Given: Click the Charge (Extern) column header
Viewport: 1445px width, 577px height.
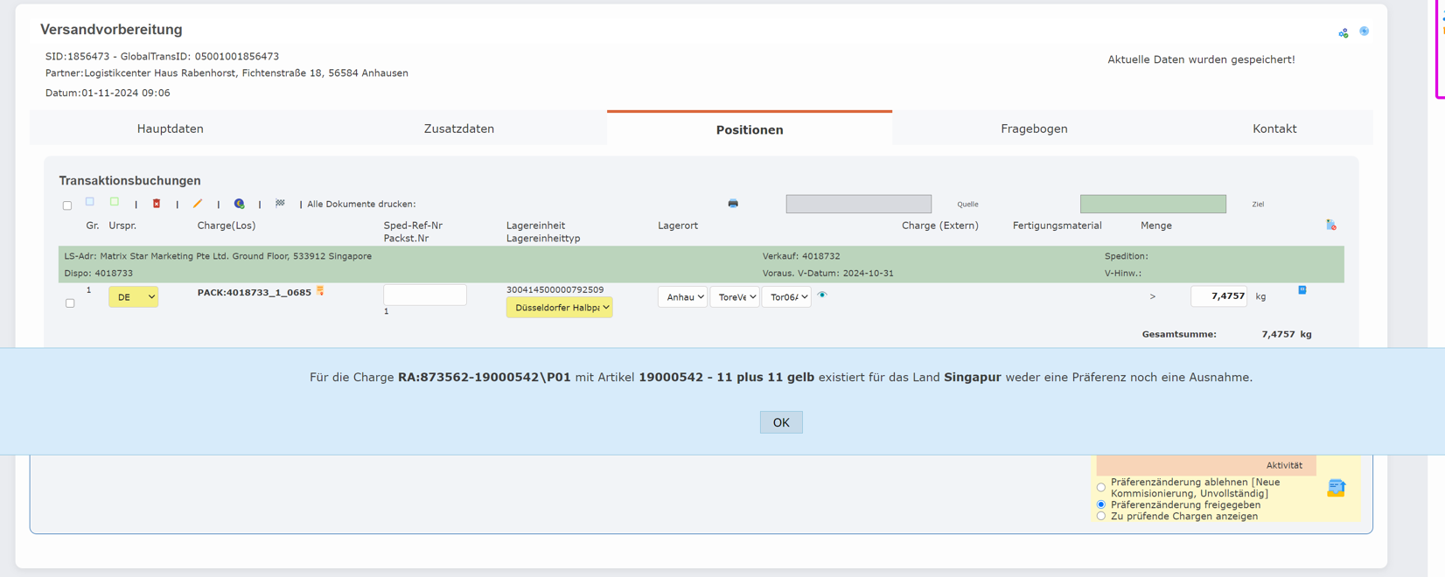Looking at the screenshot, I should click(x=940, y=226).
